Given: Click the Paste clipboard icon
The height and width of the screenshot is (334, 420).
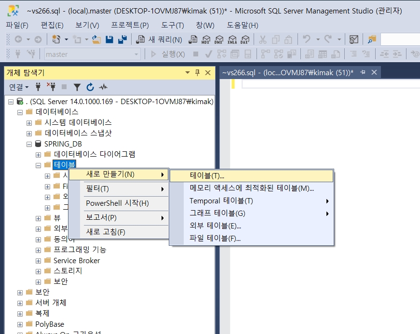Looking at the screenshot, I should (288, 40).
